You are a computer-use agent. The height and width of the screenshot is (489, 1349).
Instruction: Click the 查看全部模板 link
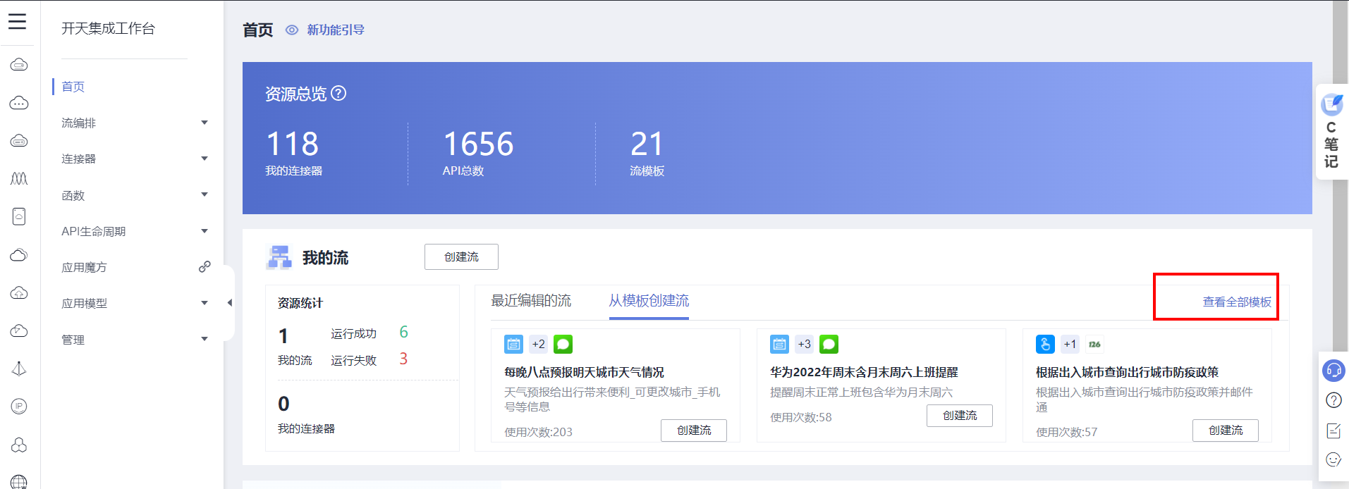[1237, 302]
